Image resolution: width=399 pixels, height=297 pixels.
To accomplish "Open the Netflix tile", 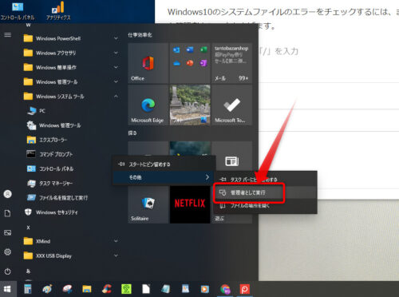I will pos(190,204).
